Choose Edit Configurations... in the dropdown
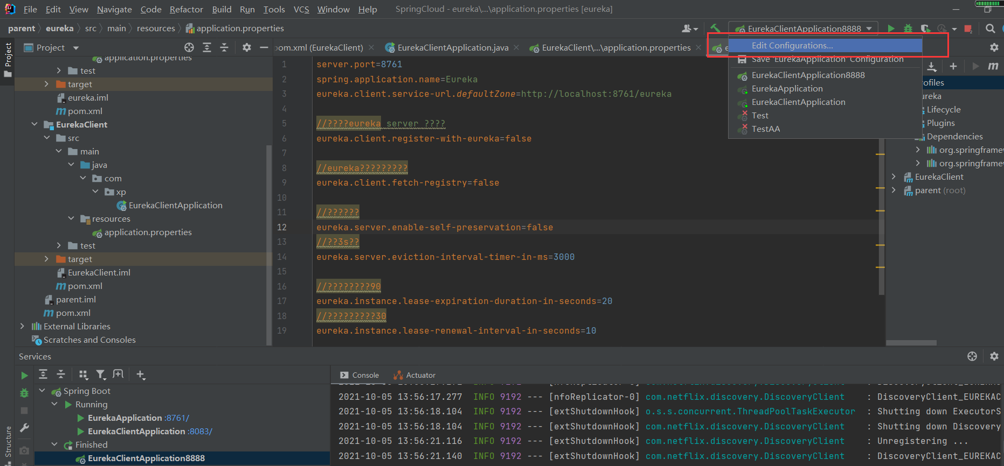1004x466 pixels. [x=825, y=46]
